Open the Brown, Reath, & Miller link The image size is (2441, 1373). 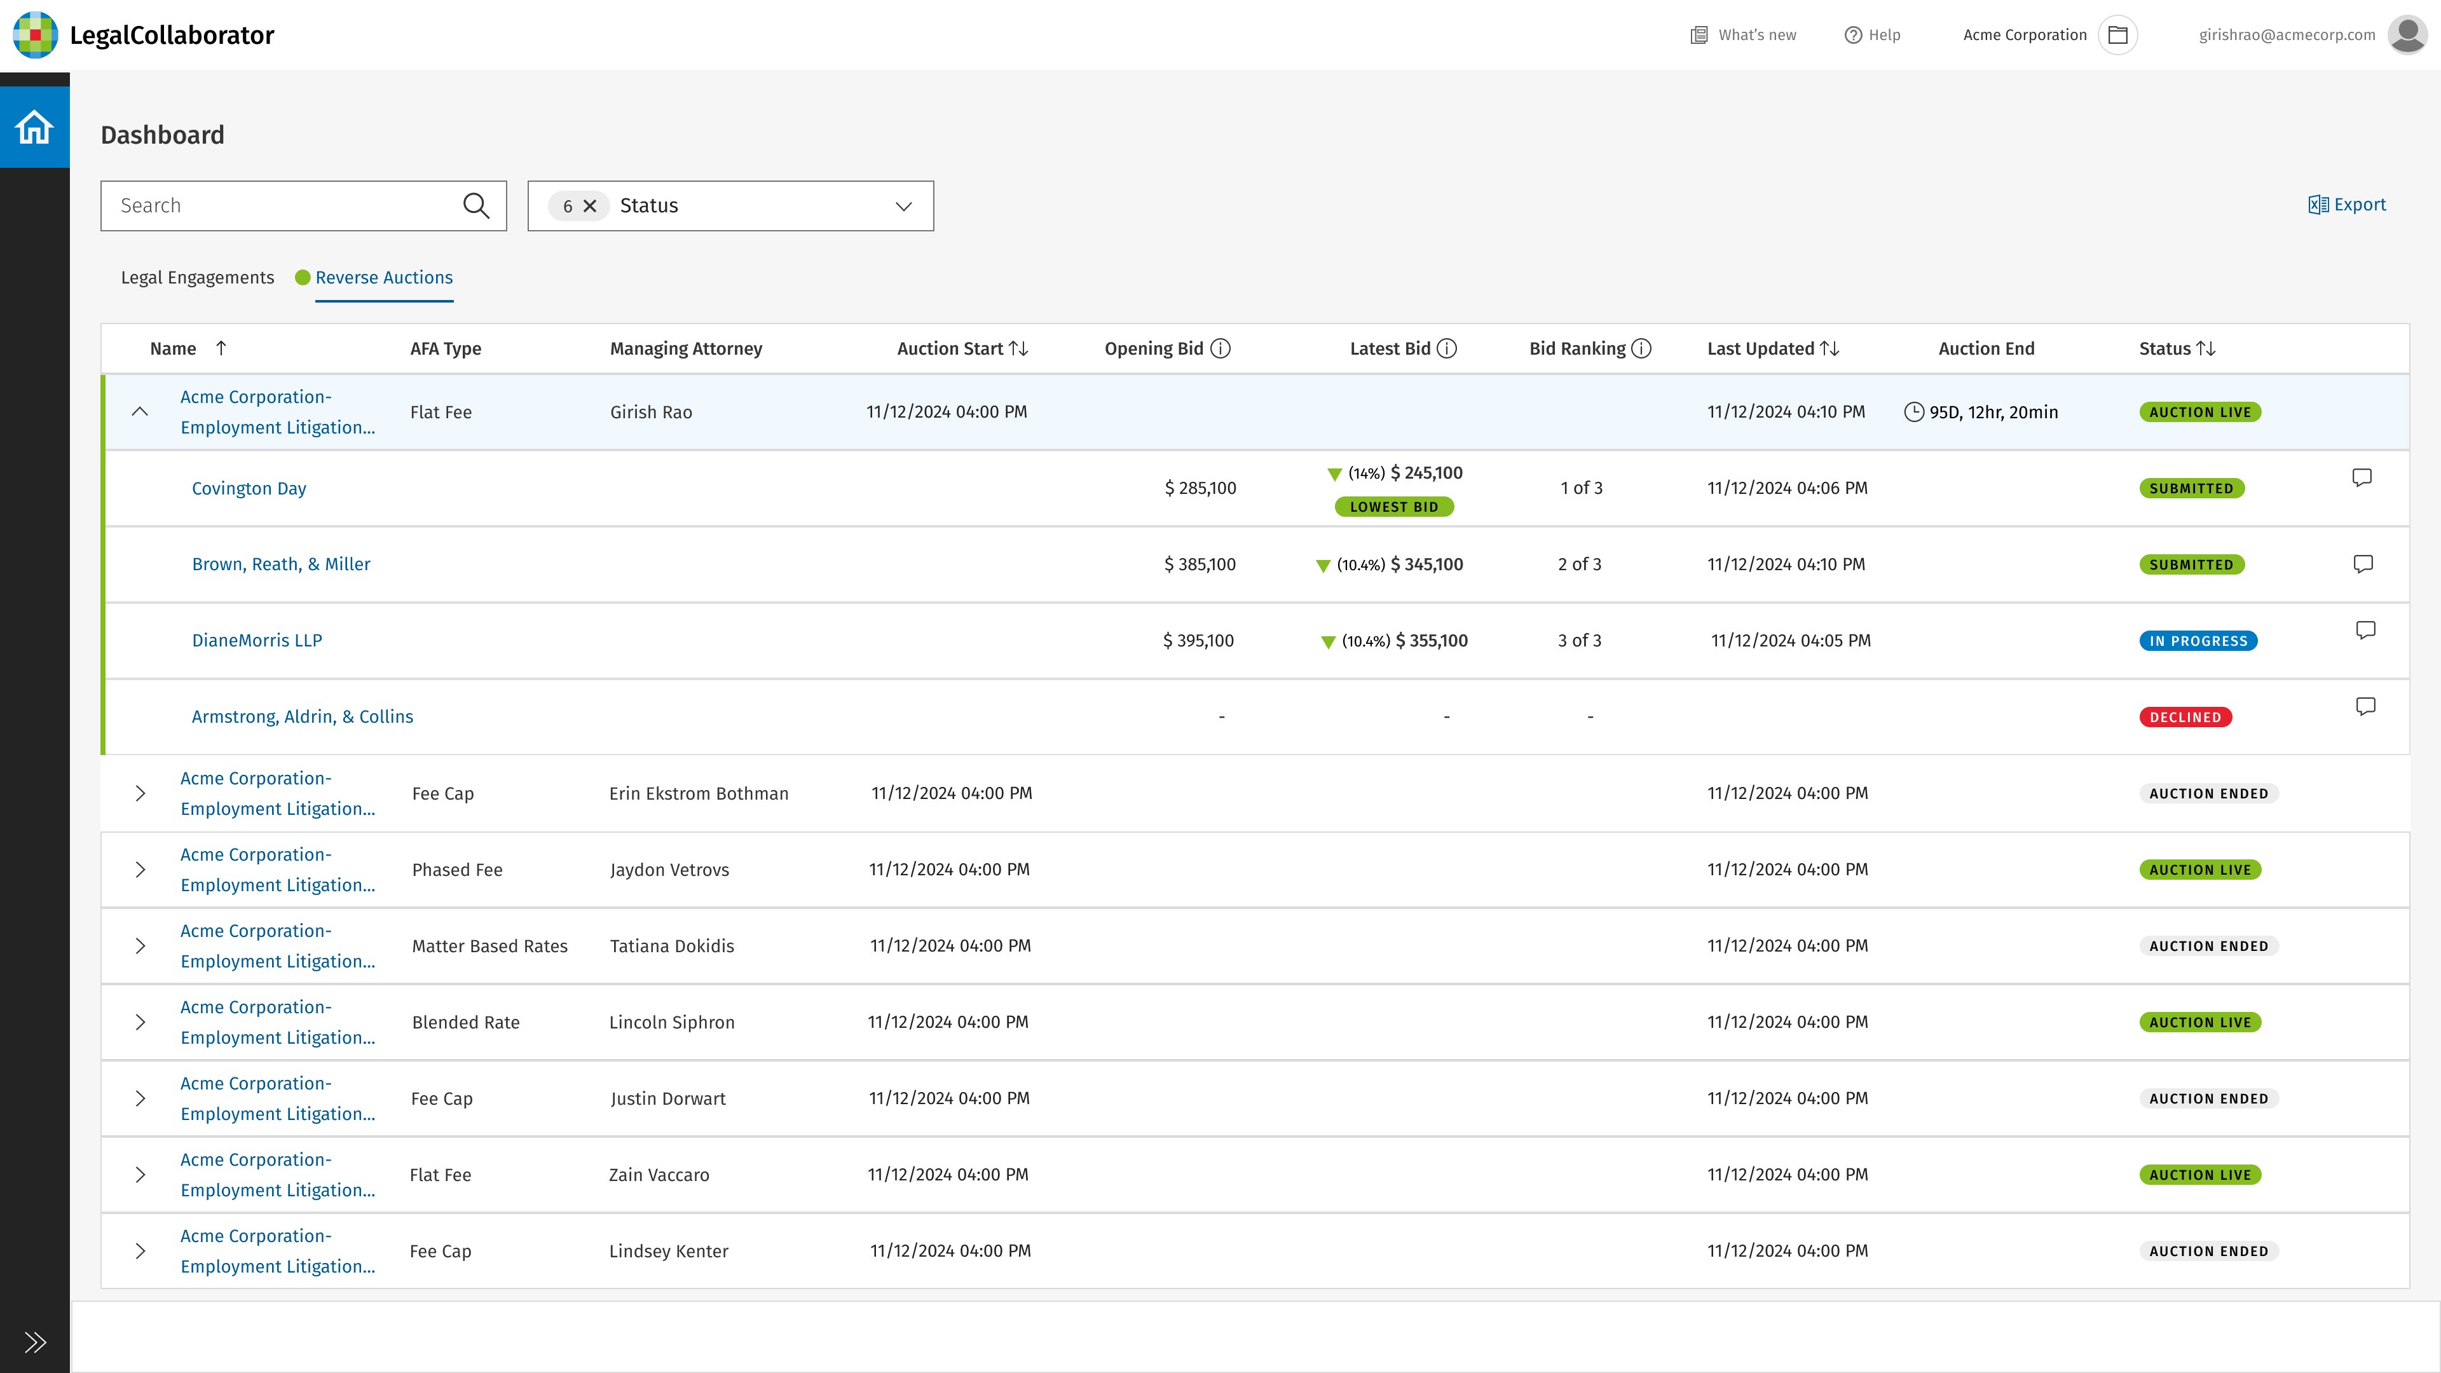282,564
